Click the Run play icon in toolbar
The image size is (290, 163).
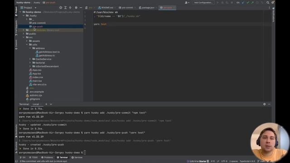[217, 3]
